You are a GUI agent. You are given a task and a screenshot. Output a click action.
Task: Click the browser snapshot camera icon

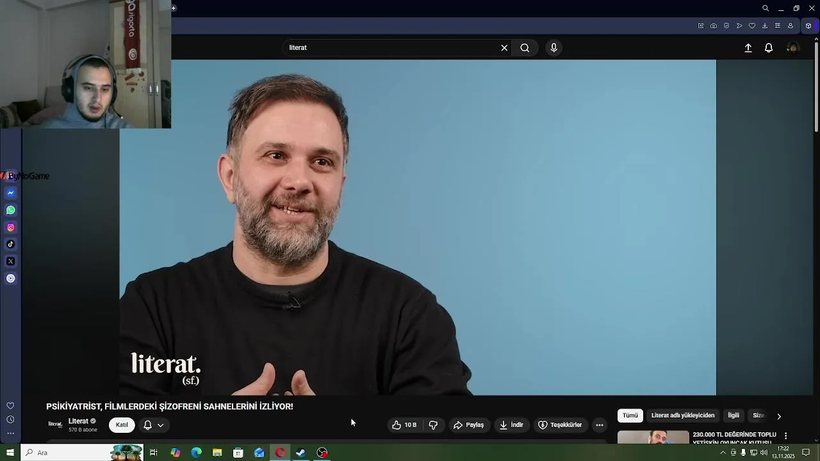coord(714,26)
